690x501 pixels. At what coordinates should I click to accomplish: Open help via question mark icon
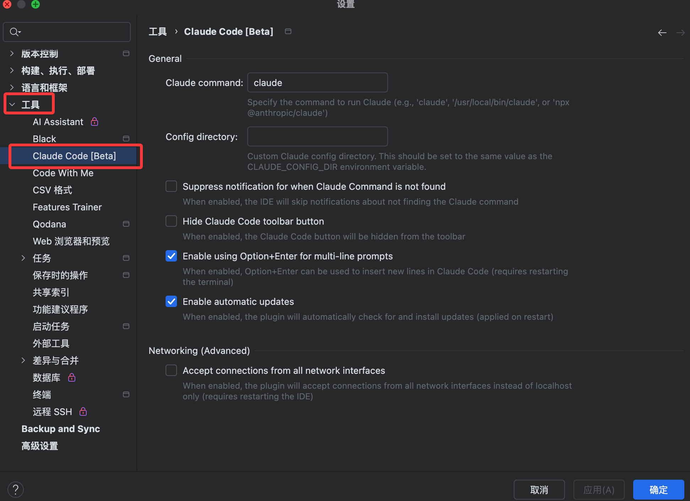pyautogui.click(x=16, y=489)
